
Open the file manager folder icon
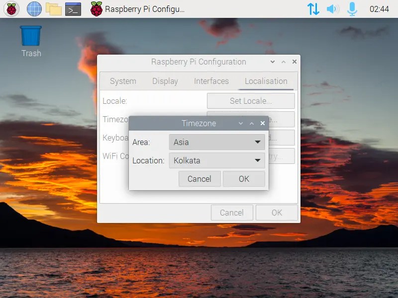[53, 8]
